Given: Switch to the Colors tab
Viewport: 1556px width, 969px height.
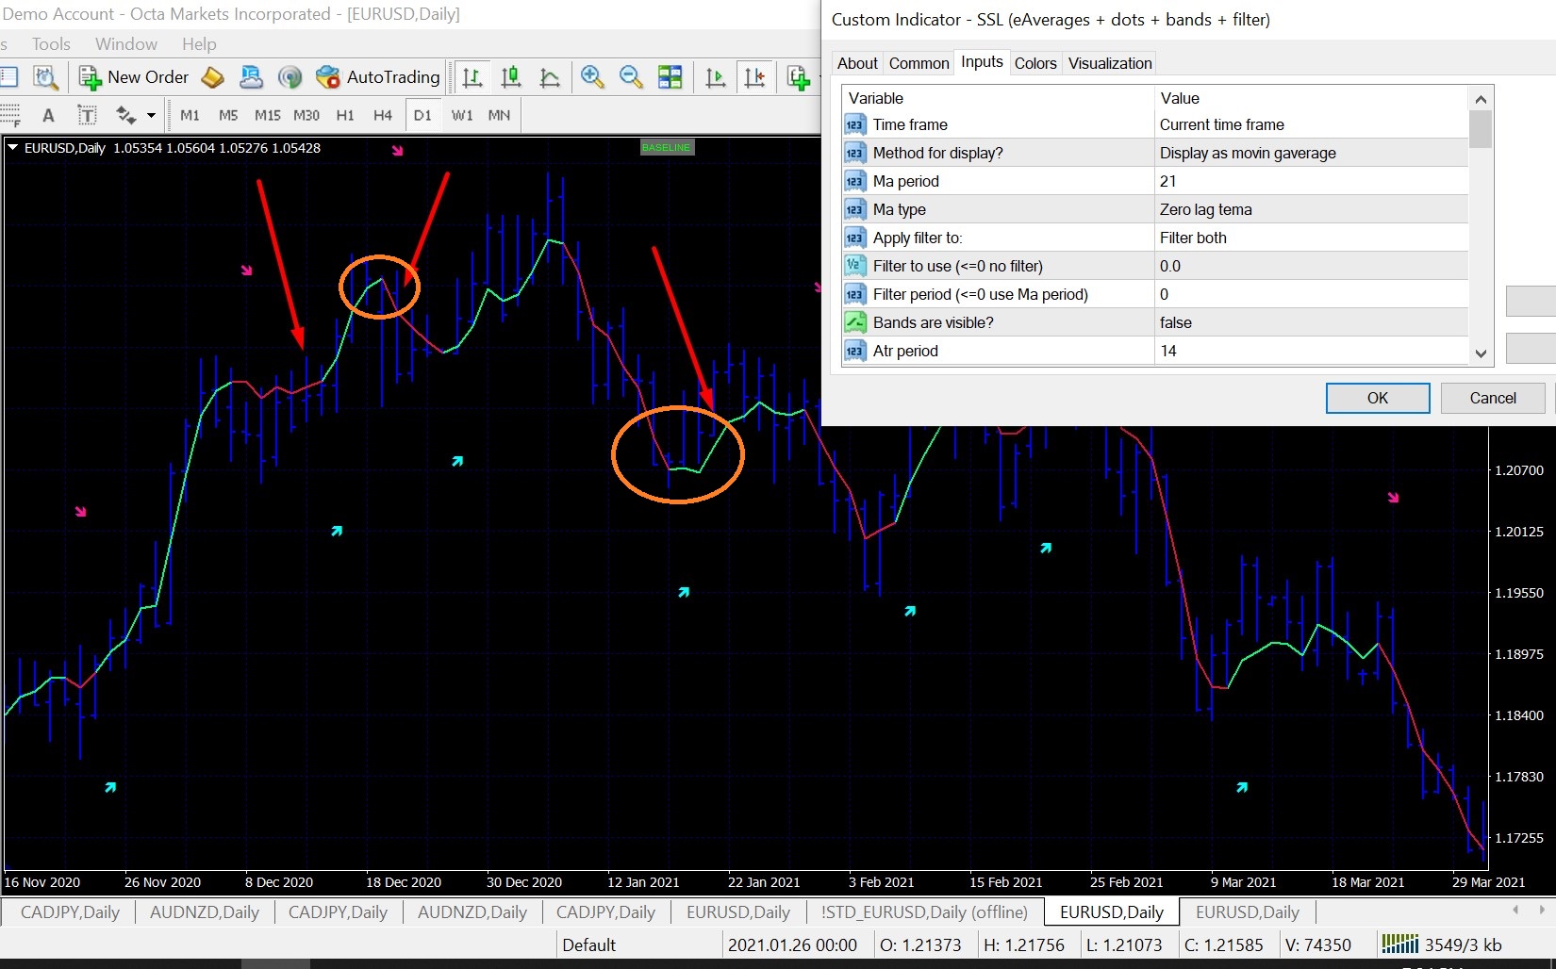Looking at the screenshot, I should (1035, 62).
